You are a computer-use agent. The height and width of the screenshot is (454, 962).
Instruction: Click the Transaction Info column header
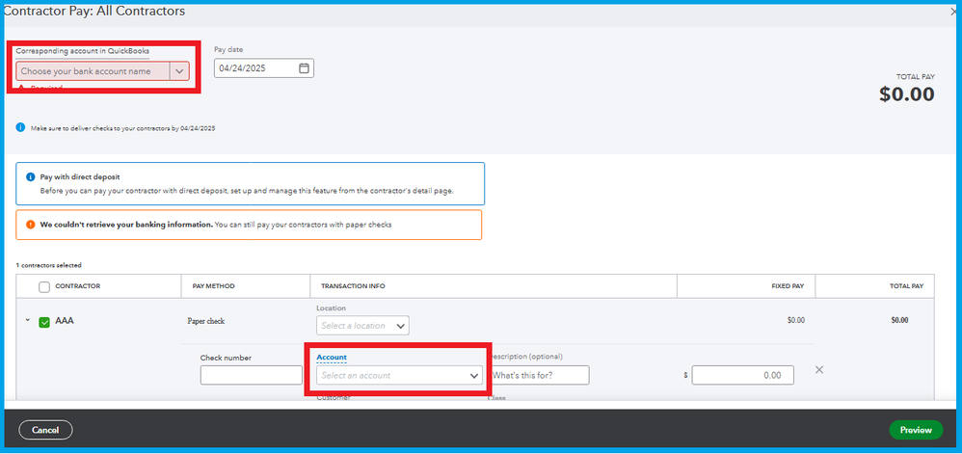pyautogui.click(x=353, y=286)
